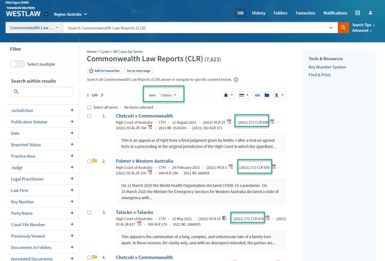Expand the Practice Area filter
The width and height of the screenshot is (385, 261).
point(72,156)
